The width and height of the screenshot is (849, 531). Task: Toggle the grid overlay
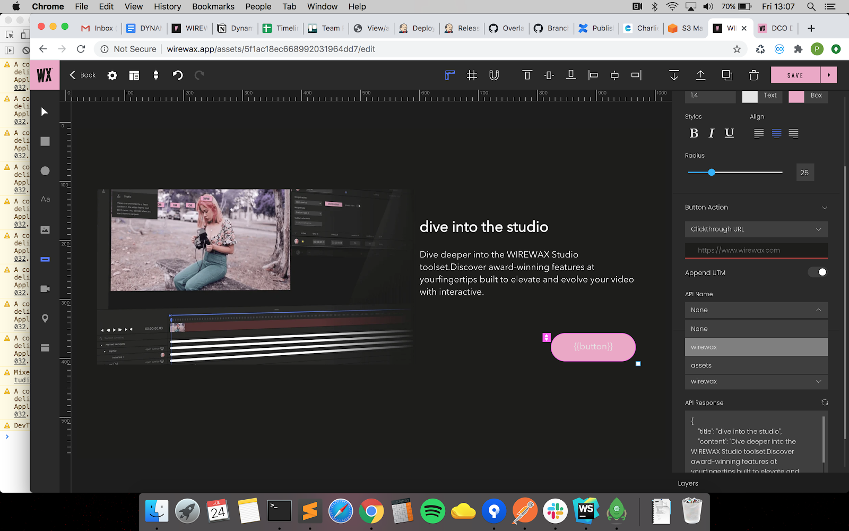[x=472, y=75]
